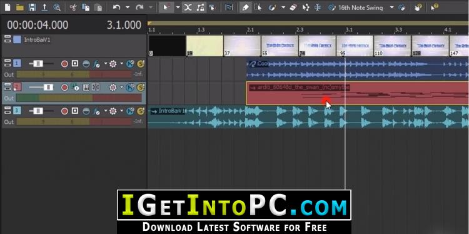This screenshot has width=469, height=234.
Task: Open track 2's gear settings dropdown arrow
Action: point(121,88)
